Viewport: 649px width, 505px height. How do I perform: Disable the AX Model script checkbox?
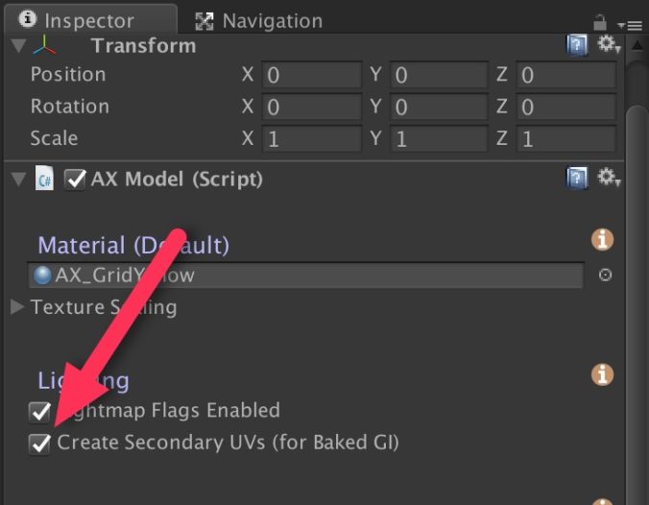pyautogui.click(x=75, y=180)
